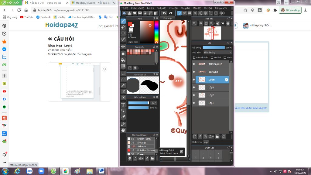Click the hue color strip

(x=156, y=32)
